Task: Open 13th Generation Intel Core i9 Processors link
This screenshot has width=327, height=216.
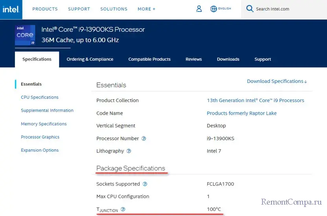Action: (x=255, y=101)
